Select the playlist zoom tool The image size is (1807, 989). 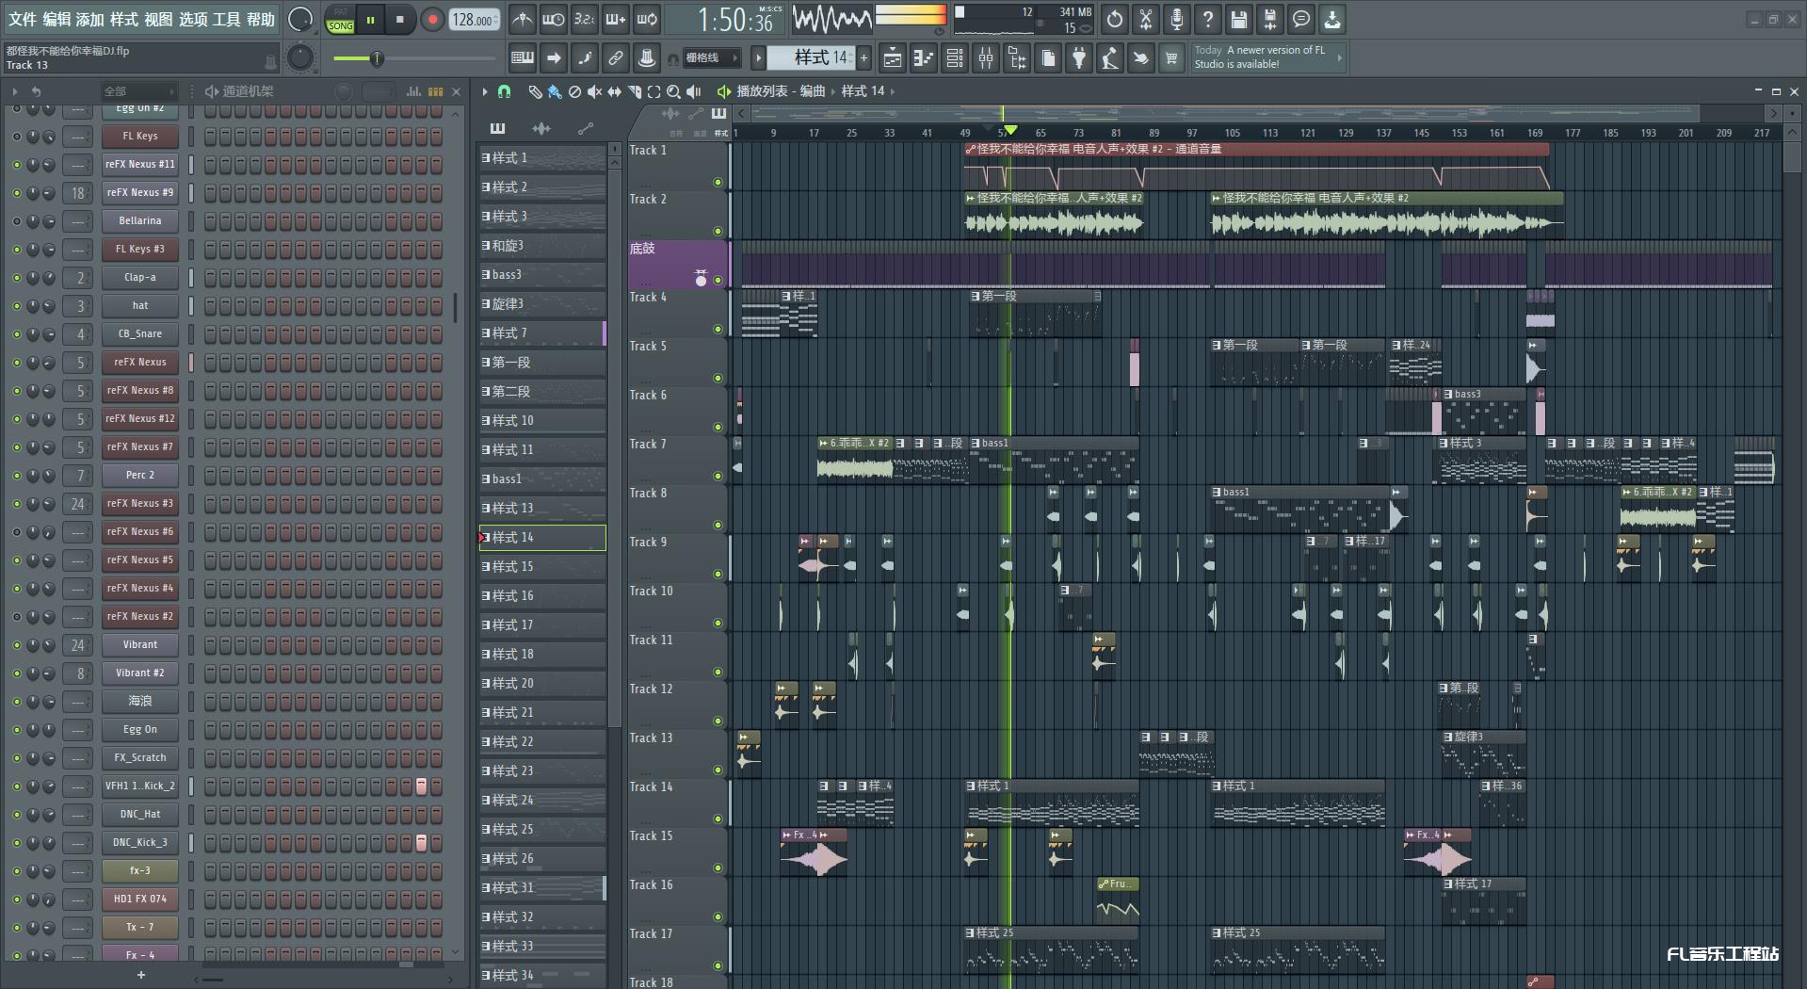click(673, 91)
